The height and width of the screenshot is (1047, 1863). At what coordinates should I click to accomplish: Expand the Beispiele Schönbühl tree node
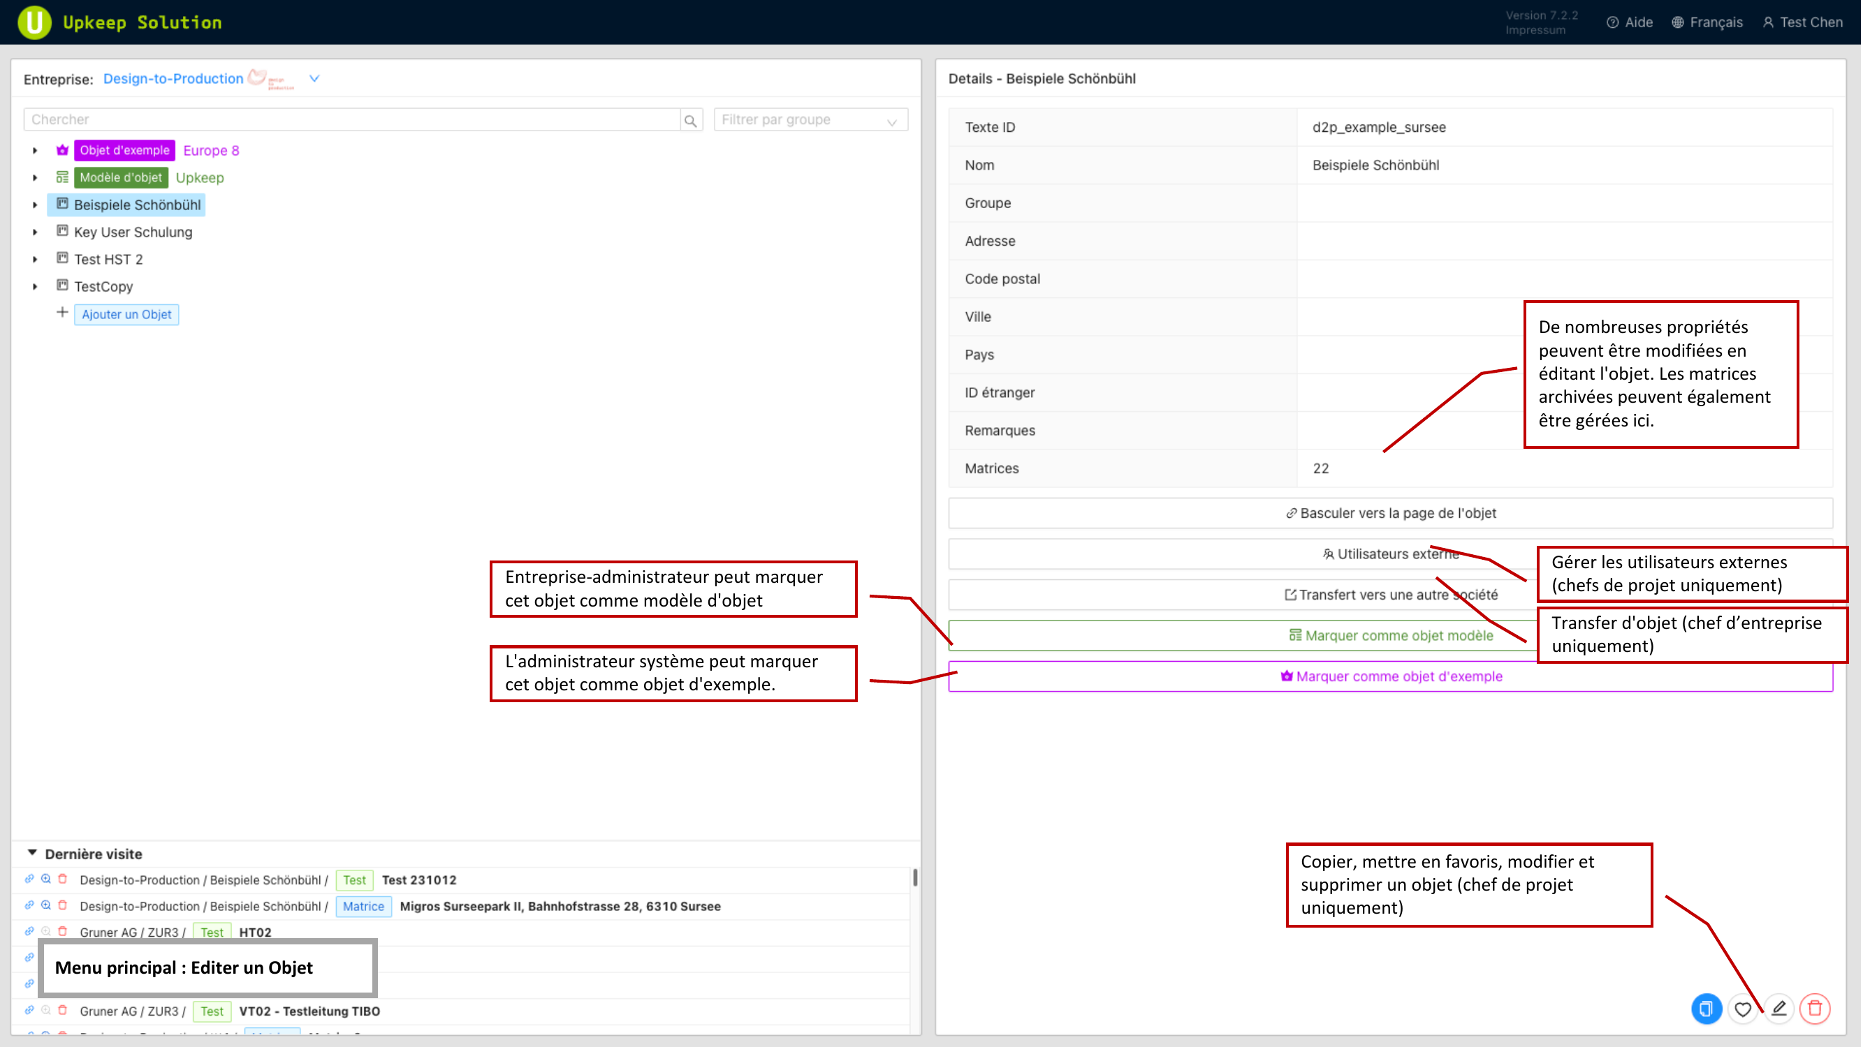[x=35, y=205]
